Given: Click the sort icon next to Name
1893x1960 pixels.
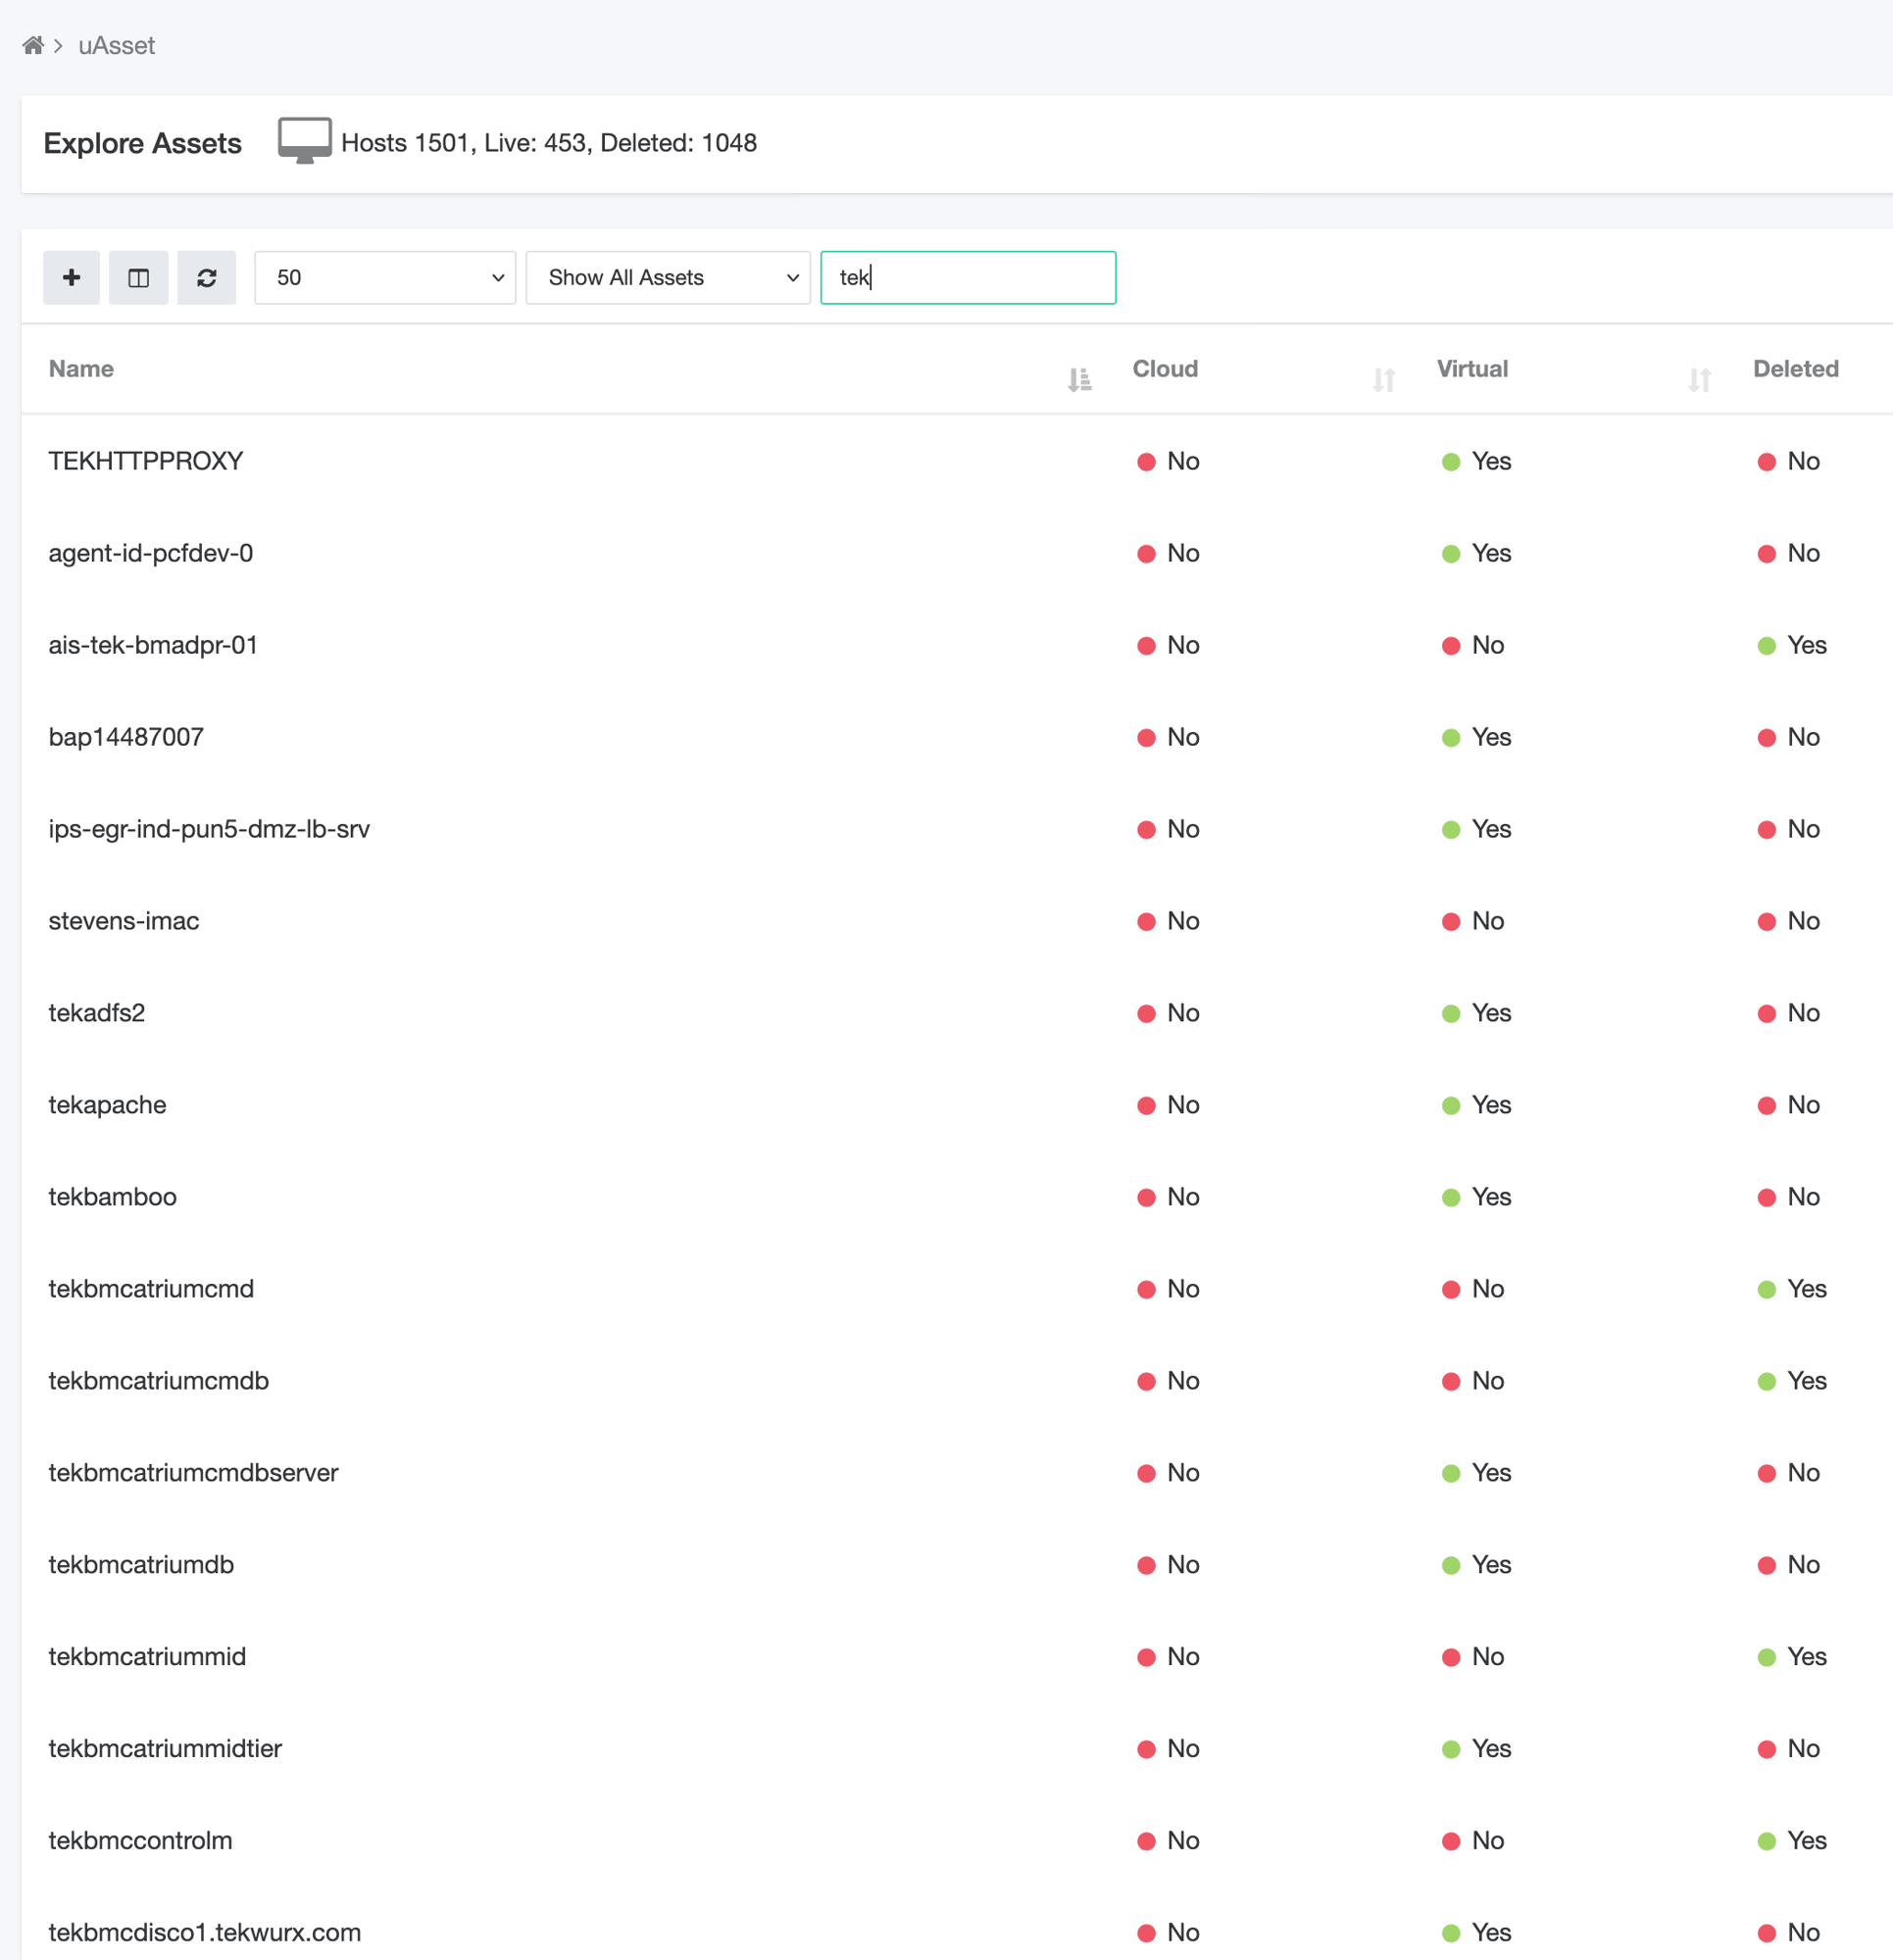Looking at the screenshot, I should pyautogui.click(x=1078, y=379).
